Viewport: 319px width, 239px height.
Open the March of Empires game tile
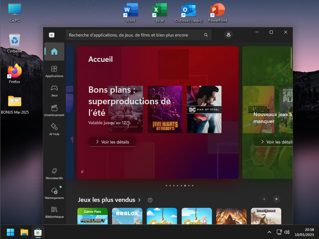coord(266,216)
